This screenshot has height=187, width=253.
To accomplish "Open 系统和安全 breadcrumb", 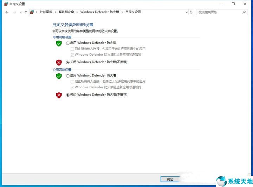I will click(x=66, y=12).
